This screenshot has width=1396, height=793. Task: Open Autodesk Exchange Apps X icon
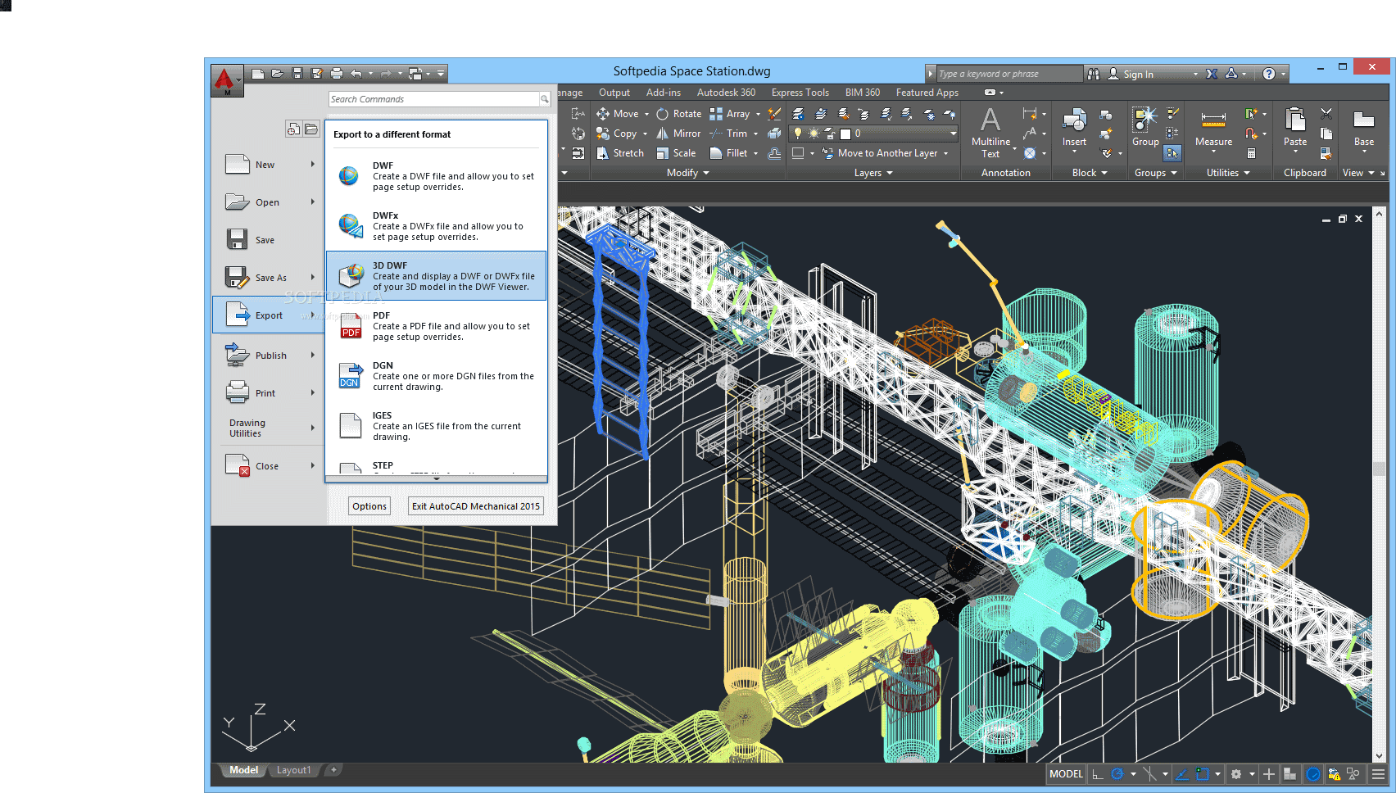pos(1212,74)
